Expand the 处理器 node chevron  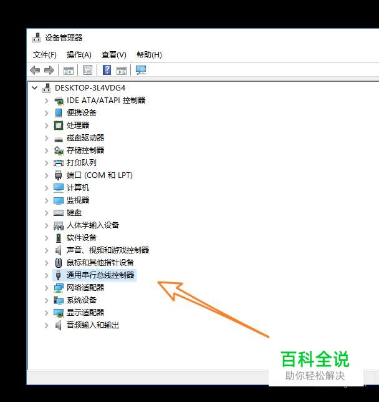pos(46,125)
